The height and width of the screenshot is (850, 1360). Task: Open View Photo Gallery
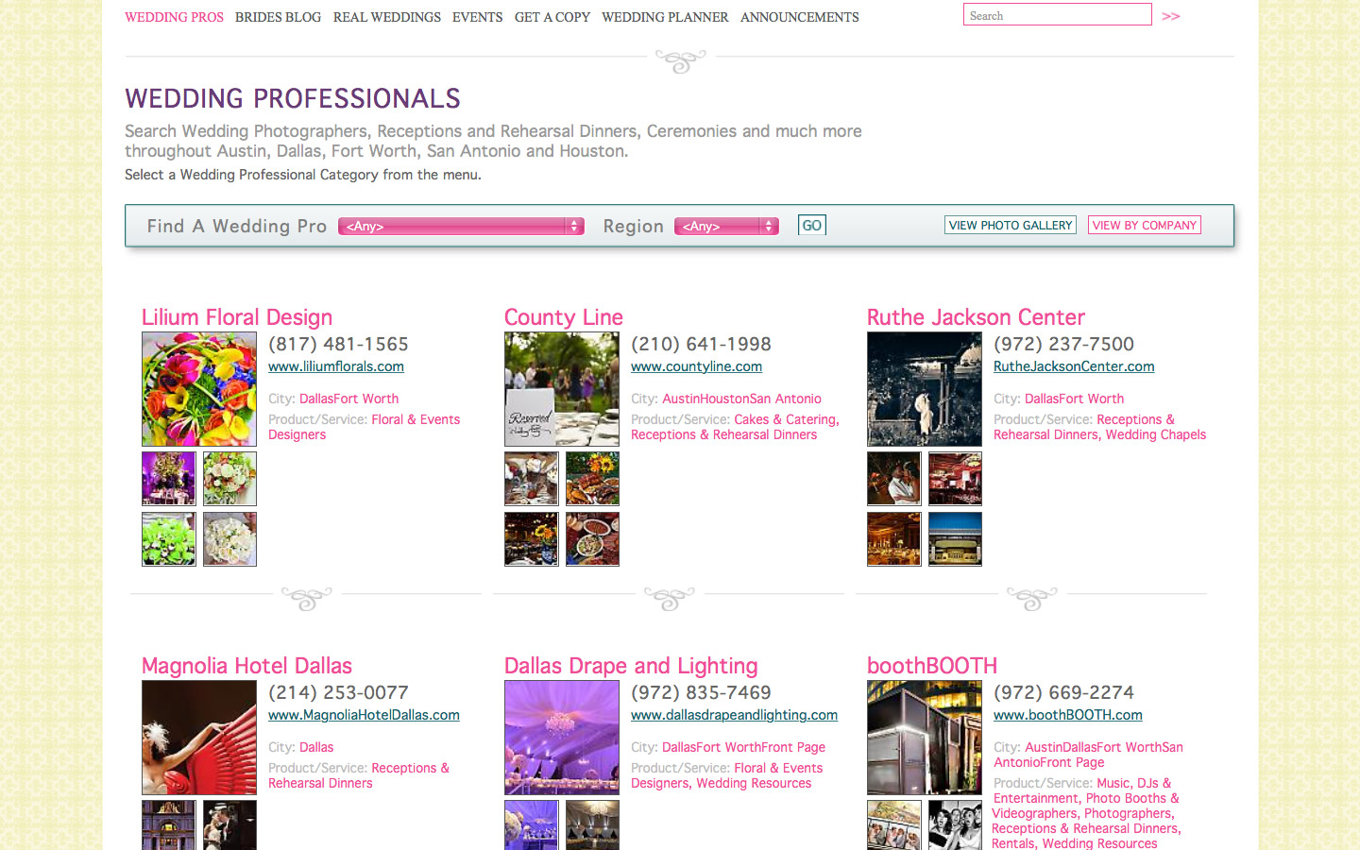(x=1011, y=225)
